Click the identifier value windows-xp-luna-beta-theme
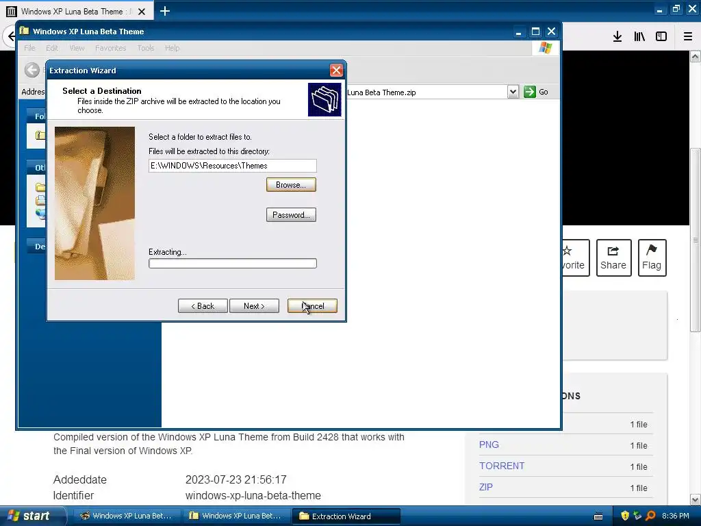Viewport: 701px width, 526px height. click(253, 496)
